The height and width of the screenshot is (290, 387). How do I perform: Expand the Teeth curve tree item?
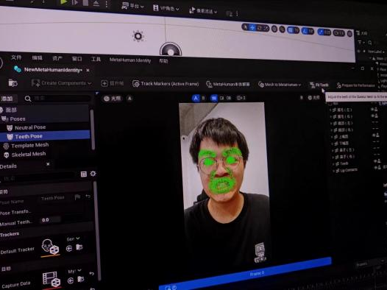334,164
